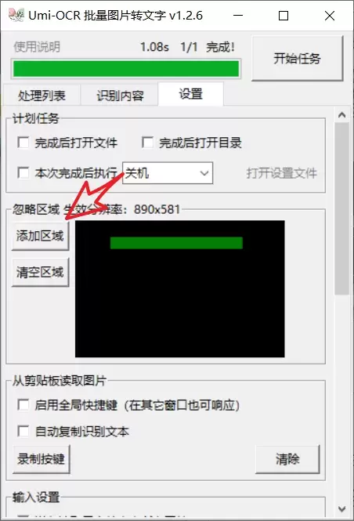Minimize the Umi-OCR window
The height and width of the screenshot is (521, 354).
point(238,16)
